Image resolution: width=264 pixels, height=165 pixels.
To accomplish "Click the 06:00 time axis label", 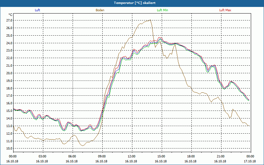I will point(73,156).
